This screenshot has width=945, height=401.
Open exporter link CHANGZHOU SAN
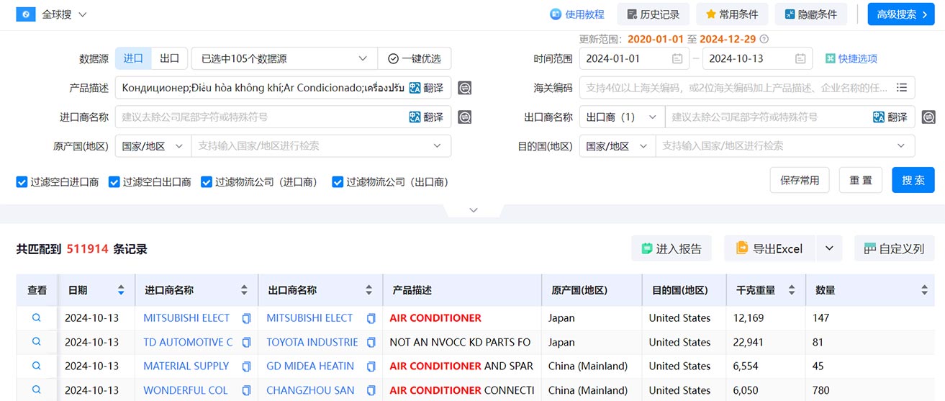pyautogui.click(x=310, y=390)
